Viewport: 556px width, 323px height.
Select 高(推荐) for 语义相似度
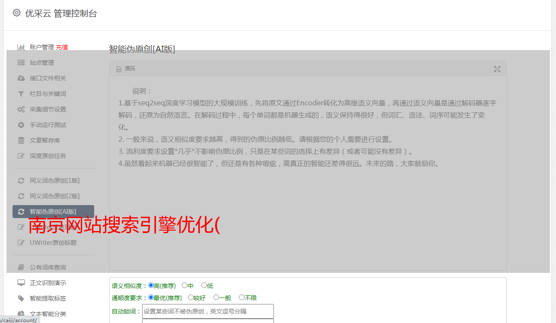pos(151,285)
